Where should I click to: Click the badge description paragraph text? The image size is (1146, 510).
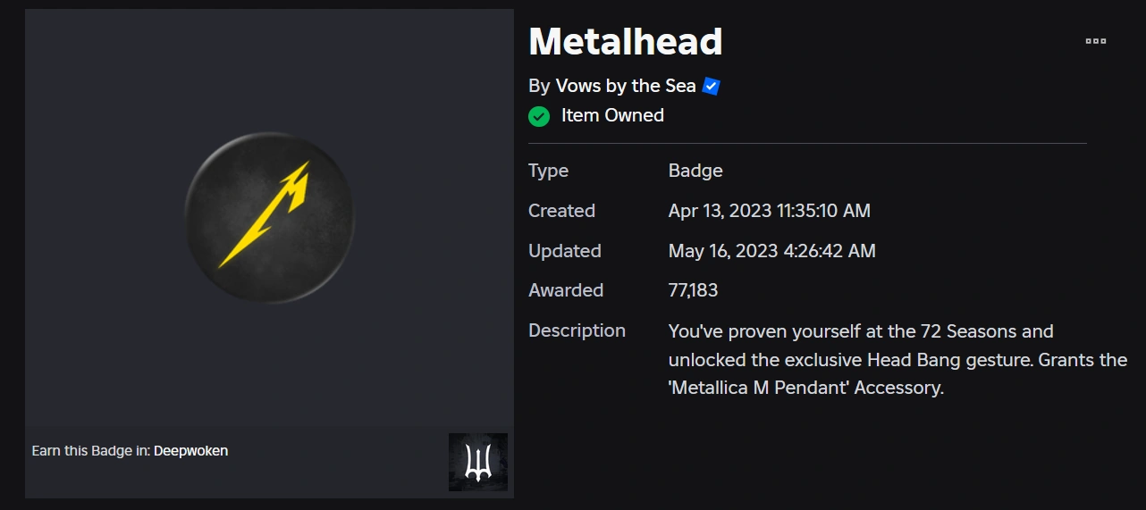tap(897, 360)
